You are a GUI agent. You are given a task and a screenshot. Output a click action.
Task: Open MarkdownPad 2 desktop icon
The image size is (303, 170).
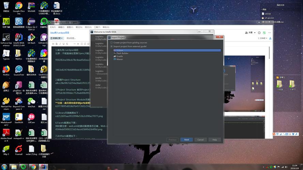point(6,119)
